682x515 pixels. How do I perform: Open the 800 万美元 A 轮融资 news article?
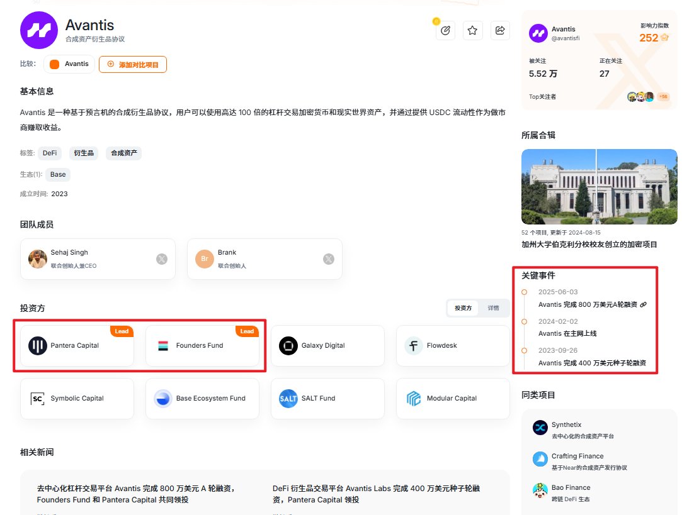137,494
